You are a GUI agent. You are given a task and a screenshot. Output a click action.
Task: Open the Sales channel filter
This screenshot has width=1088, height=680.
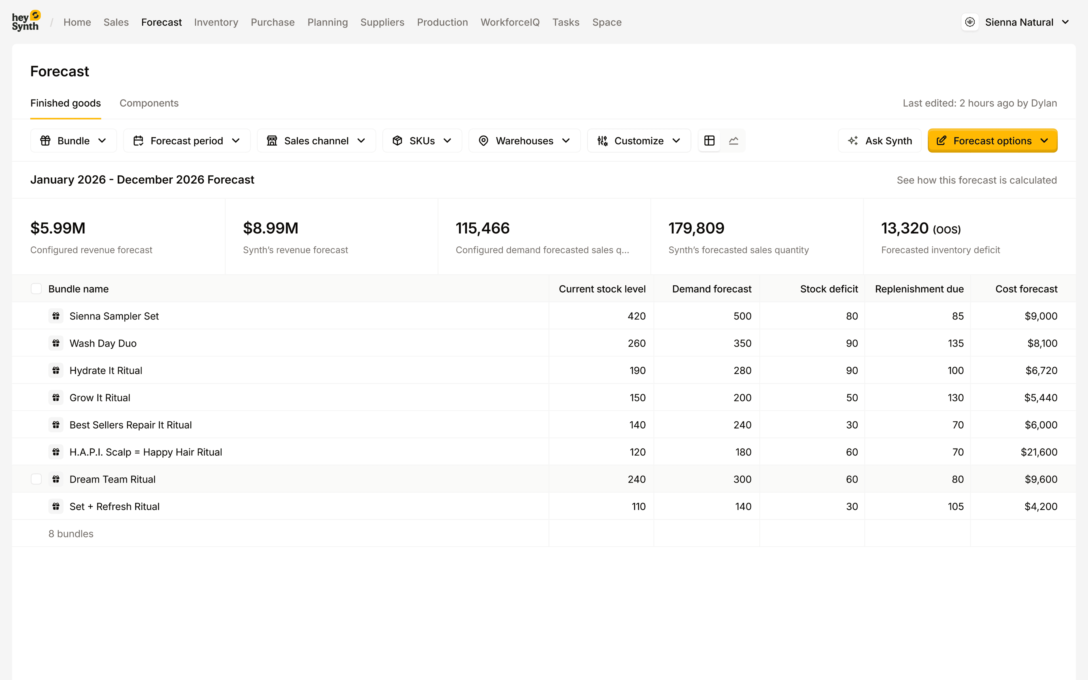(316, 140)
